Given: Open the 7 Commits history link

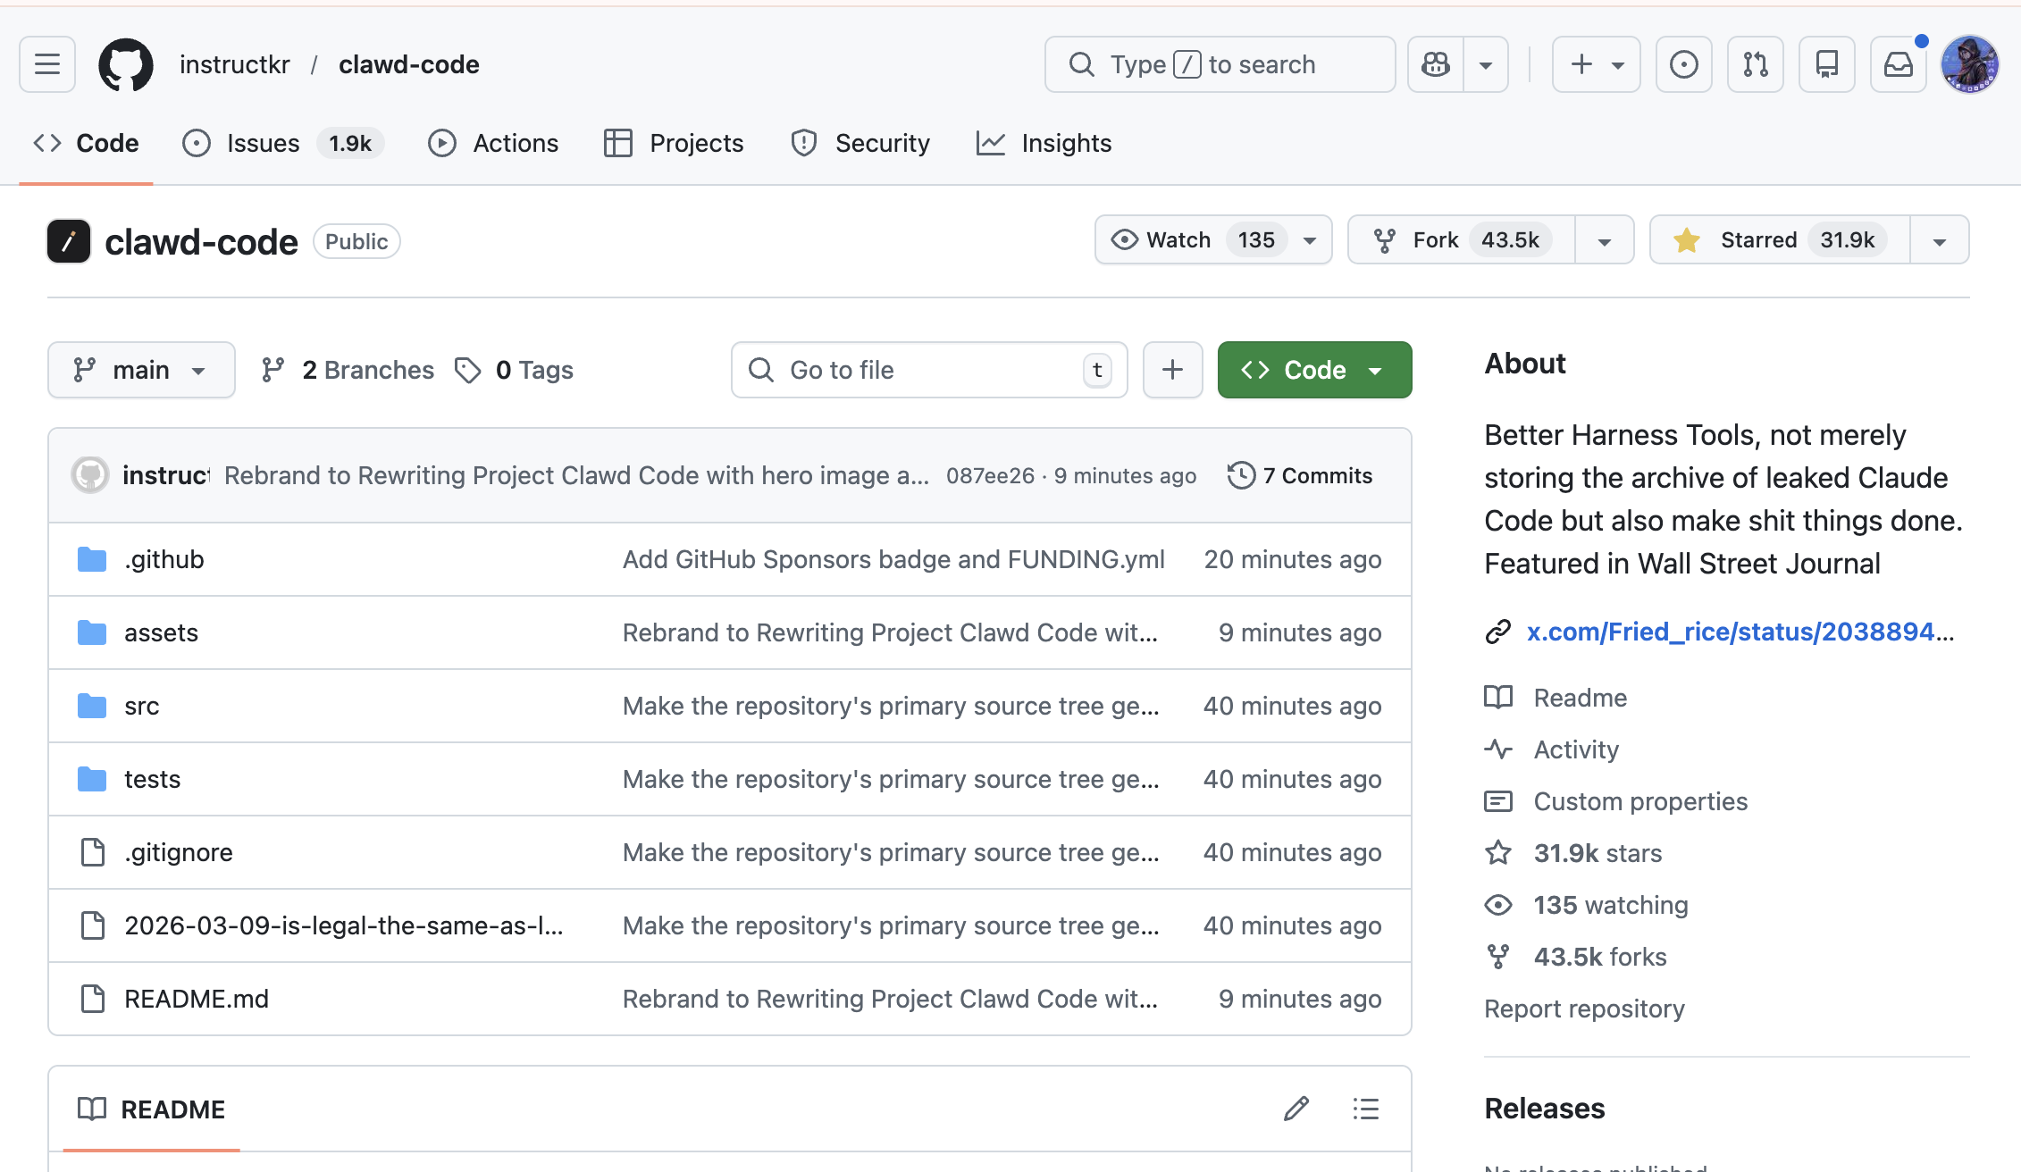Looking at the screenshot, I should [x=1300, y=475].
